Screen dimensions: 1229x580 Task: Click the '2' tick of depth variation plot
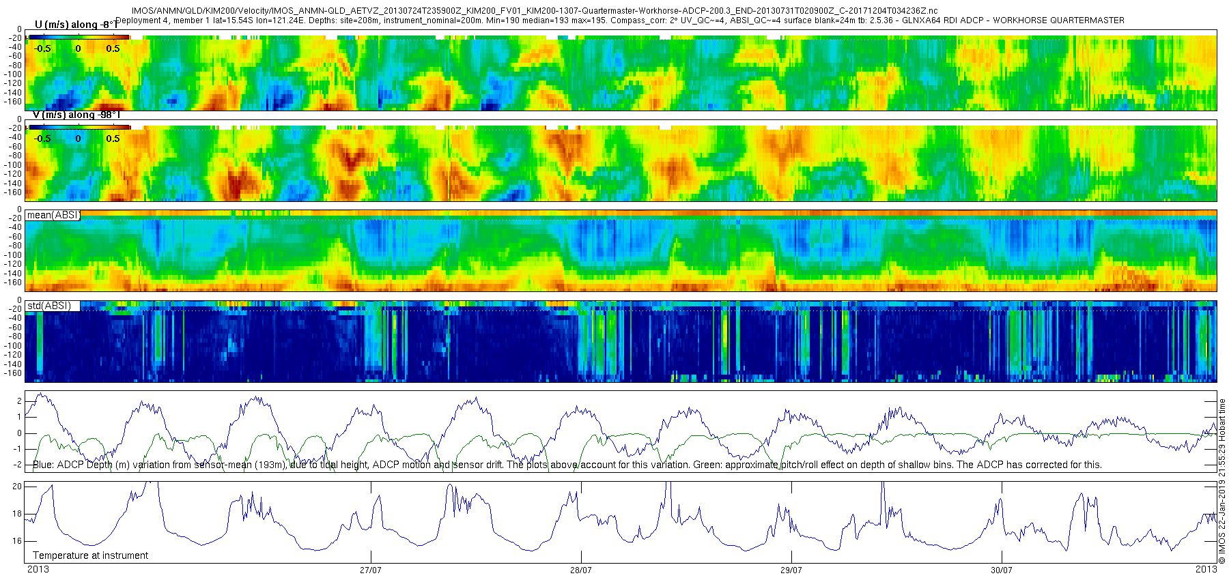(19, 401)
